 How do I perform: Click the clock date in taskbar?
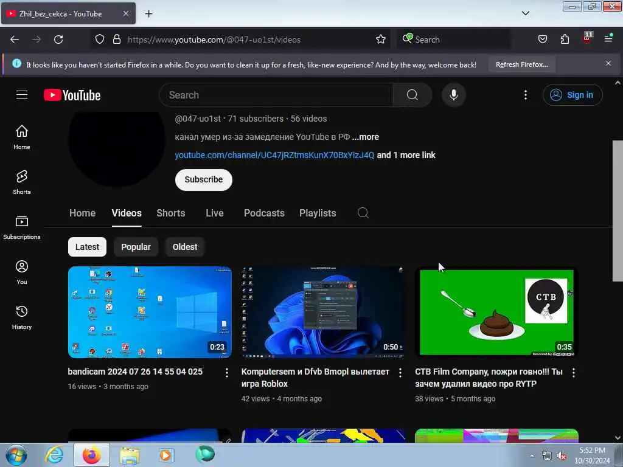coord(592,455)
